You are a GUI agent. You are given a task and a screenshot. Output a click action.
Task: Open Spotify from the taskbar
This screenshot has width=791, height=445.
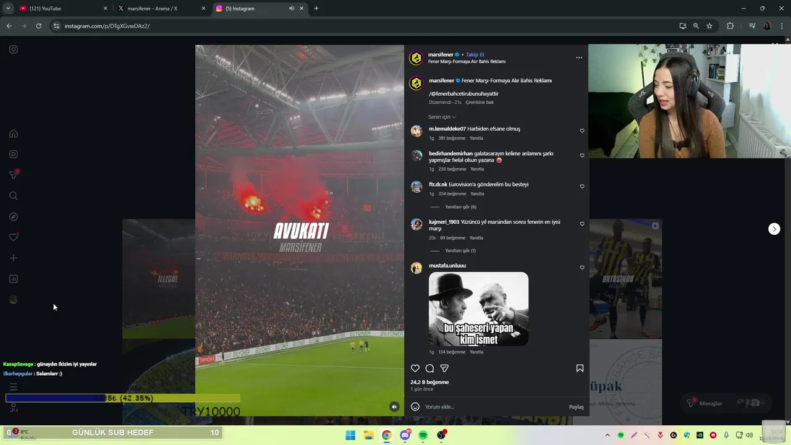click(423, 435)
